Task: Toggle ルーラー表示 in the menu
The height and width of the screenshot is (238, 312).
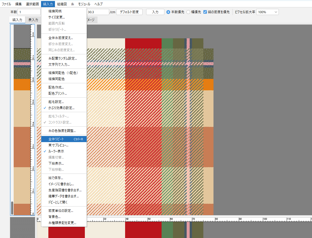Action: [x=56, y=151]
